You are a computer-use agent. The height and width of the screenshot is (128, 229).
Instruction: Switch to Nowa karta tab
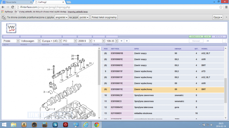pyautogui.click(x=17, y=2)
